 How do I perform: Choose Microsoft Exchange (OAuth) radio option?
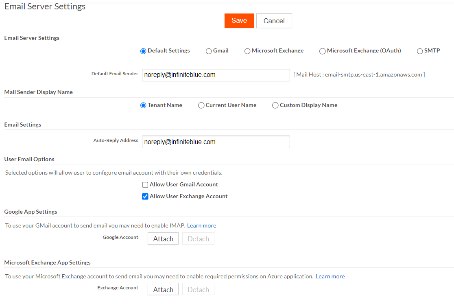click(322, 51)
